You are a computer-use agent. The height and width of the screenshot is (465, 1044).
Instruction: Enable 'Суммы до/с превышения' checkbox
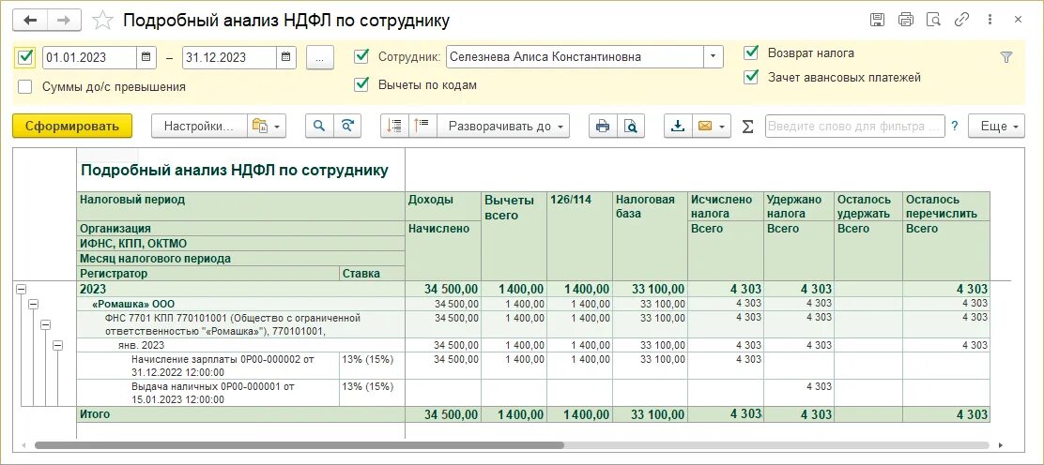[x=25, y=86]
